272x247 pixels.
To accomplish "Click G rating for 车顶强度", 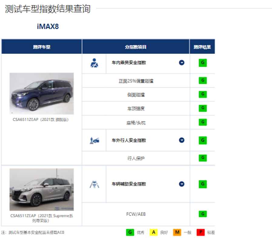I will click(x=203, y=108).
